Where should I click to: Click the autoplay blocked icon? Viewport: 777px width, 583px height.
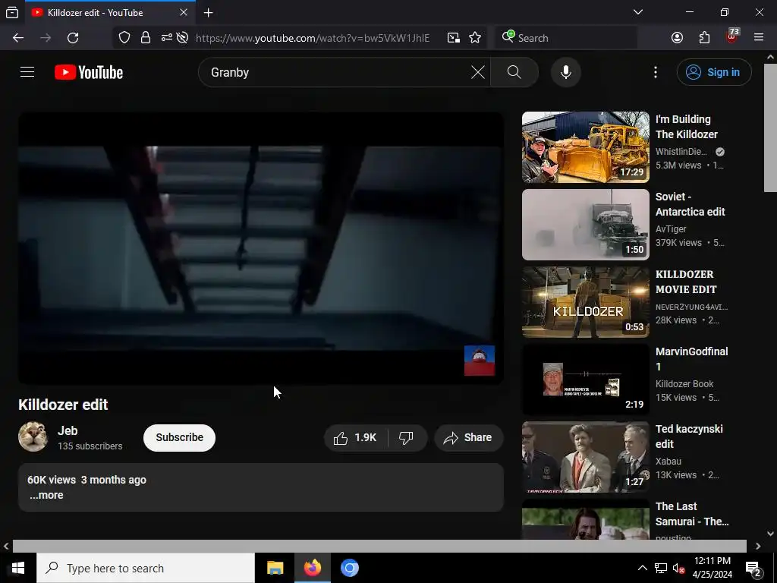[182, 38]
